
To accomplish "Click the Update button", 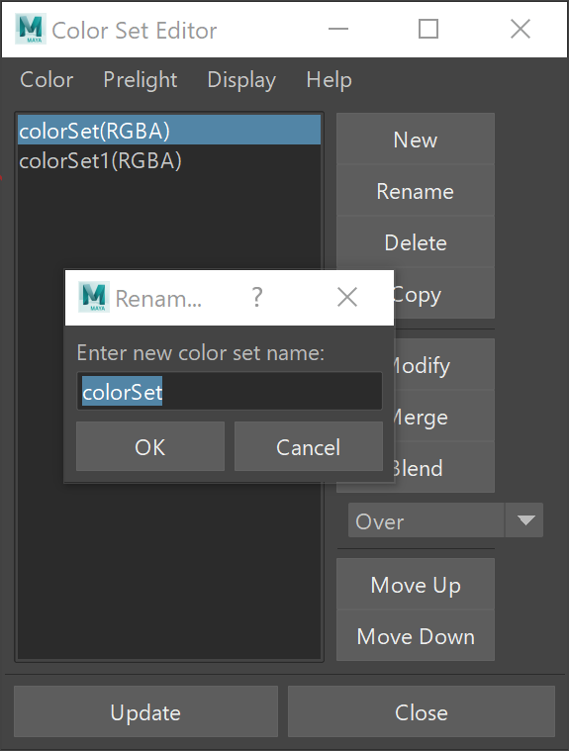I will [x=145, y=711].
